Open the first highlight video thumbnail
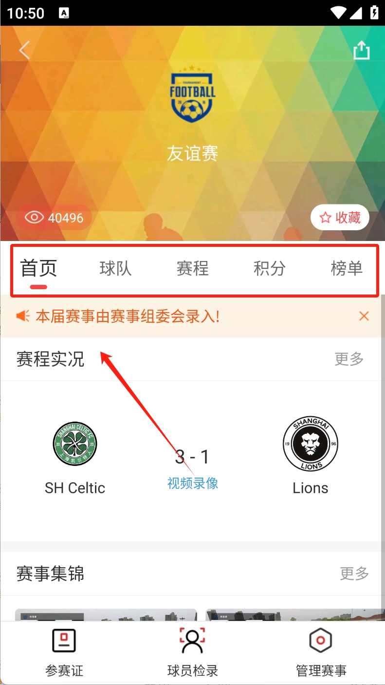385x685 pixels. point(106,615)
